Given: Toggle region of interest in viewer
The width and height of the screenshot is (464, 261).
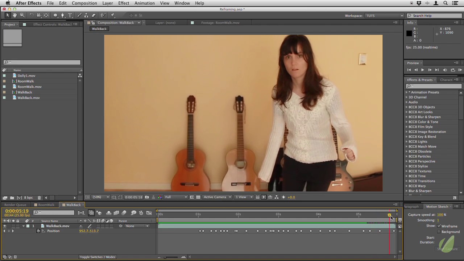Looking at the screenshot, I should pyautogui.click(x=192, y=197).
